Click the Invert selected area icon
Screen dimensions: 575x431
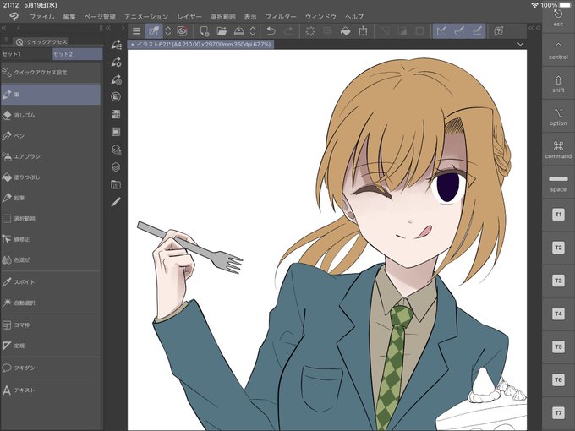tap(402, 31)
